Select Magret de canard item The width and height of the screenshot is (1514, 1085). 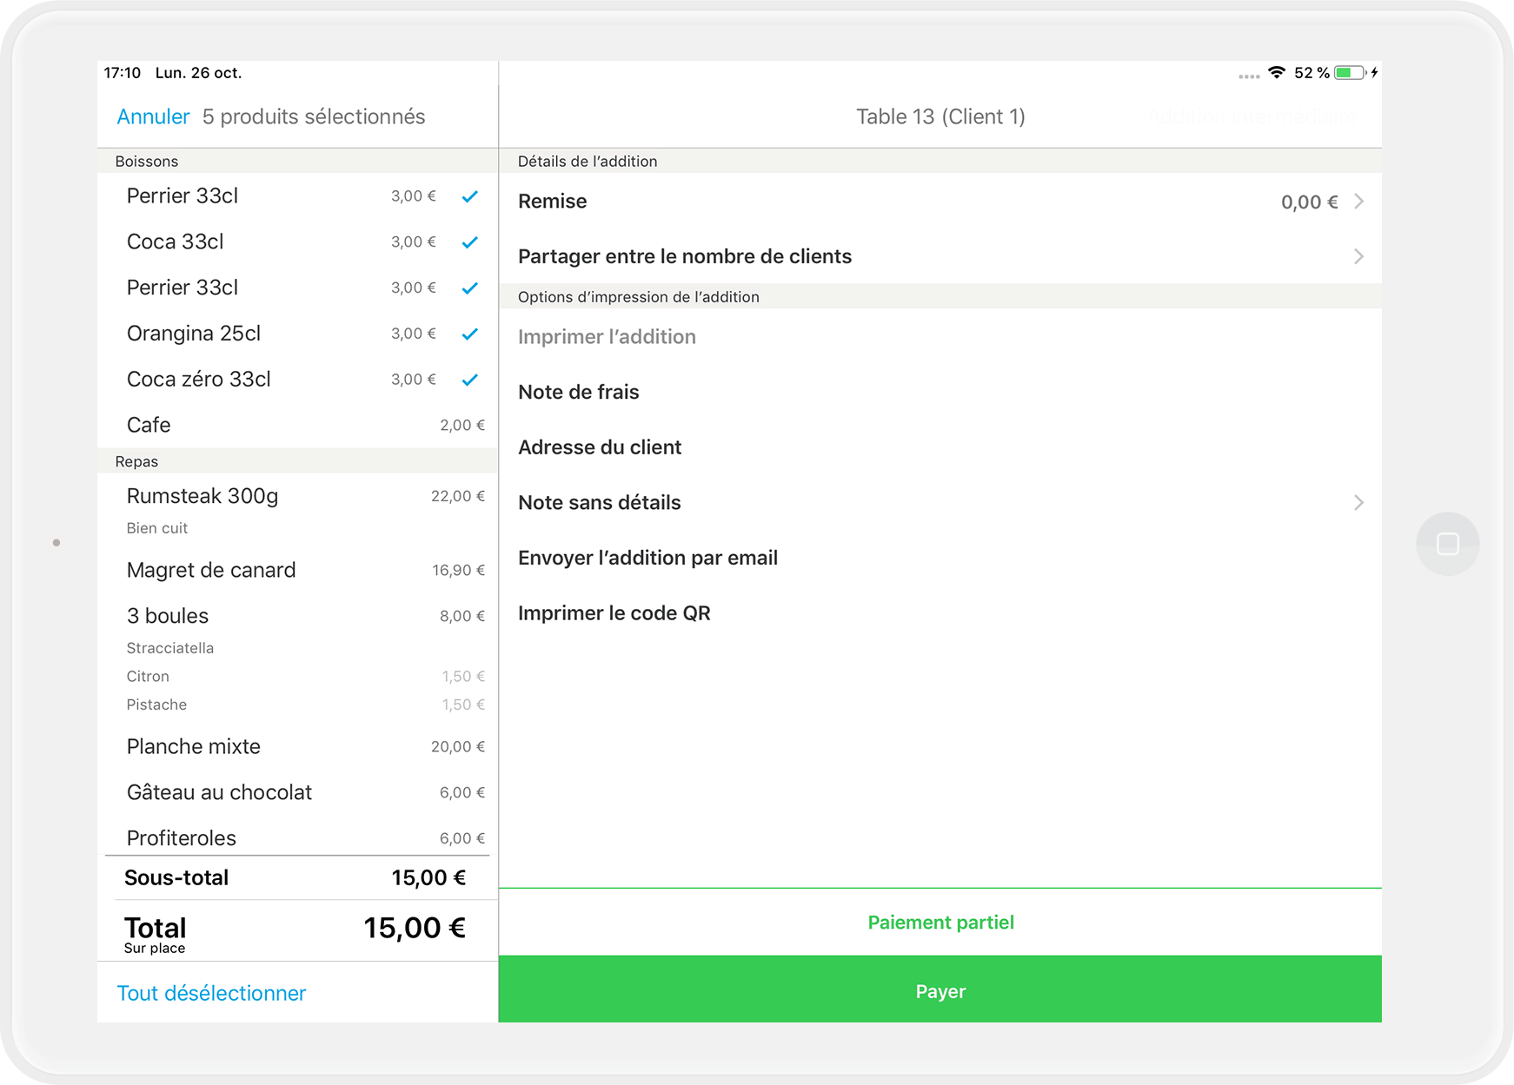pos(297,570)
